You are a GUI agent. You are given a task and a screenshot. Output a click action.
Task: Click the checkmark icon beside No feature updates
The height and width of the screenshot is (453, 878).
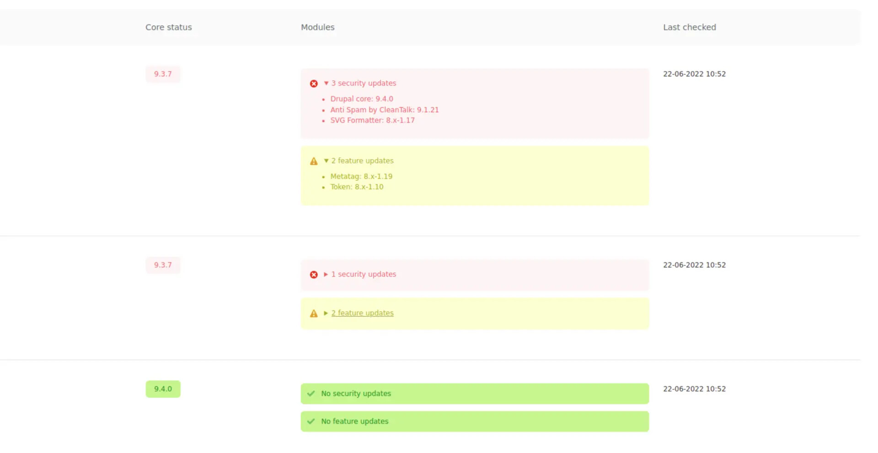(x=311, y=421)
